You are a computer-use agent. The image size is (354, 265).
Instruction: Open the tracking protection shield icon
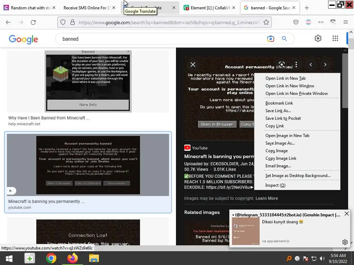pyautogui.click(x=63, y=22)
